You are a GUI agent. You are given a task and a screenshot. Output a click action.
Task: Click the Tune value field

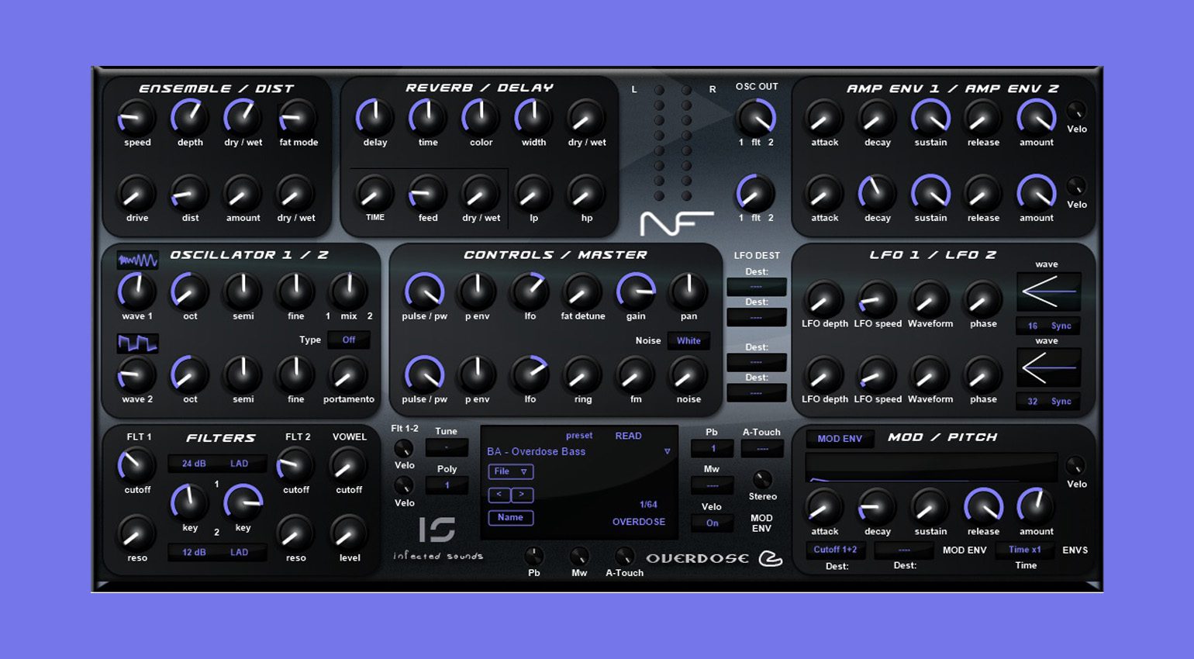447,448
